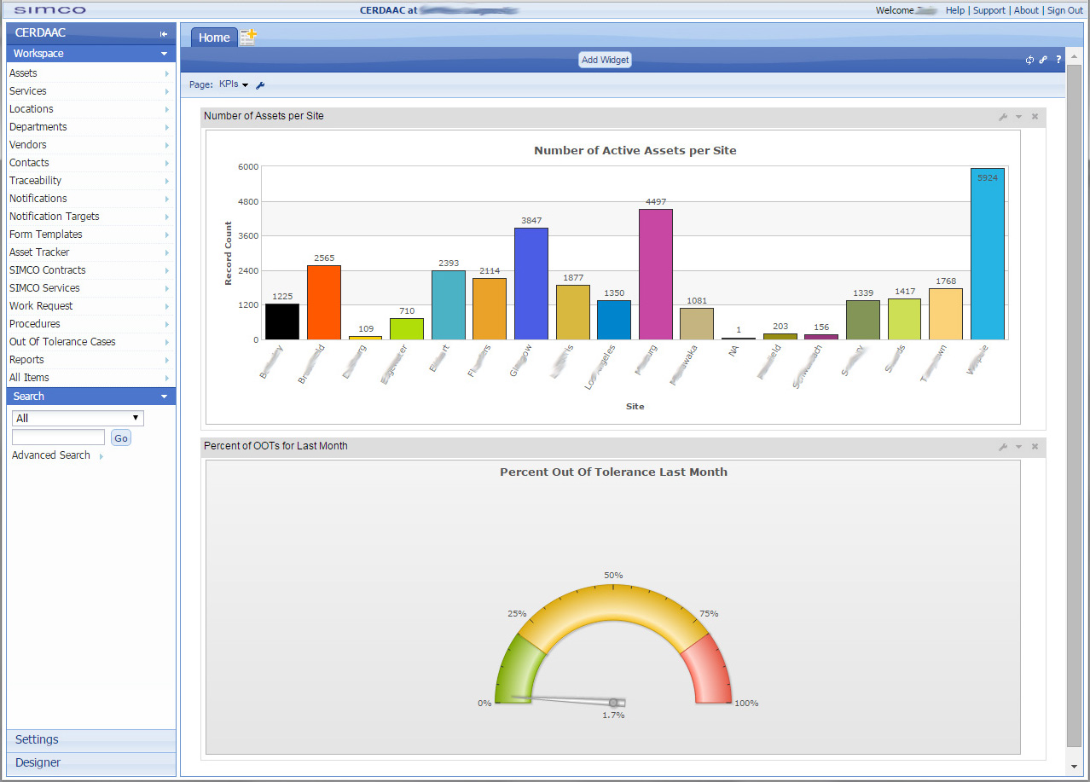Open dashboard help question mark icon
Viewport: 1090px width, 782px height.
(x=1058, y=60)
